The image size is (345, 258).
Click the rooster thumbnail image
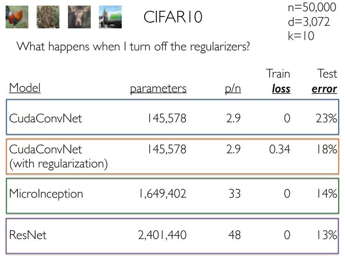click(x=17, y=17)
